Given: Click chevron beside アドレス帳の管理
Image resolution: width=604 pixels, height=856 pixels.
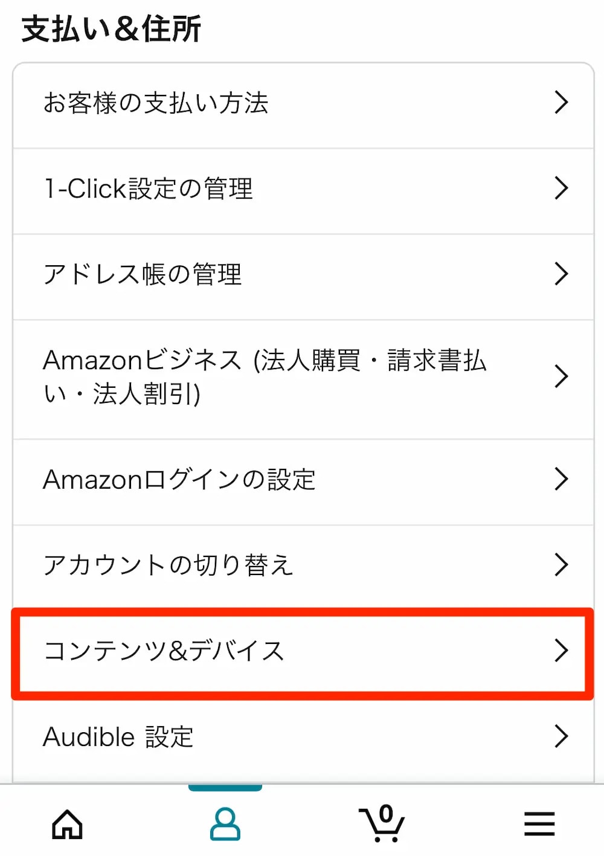Looking at the screenshot, I should click(561, 274).
